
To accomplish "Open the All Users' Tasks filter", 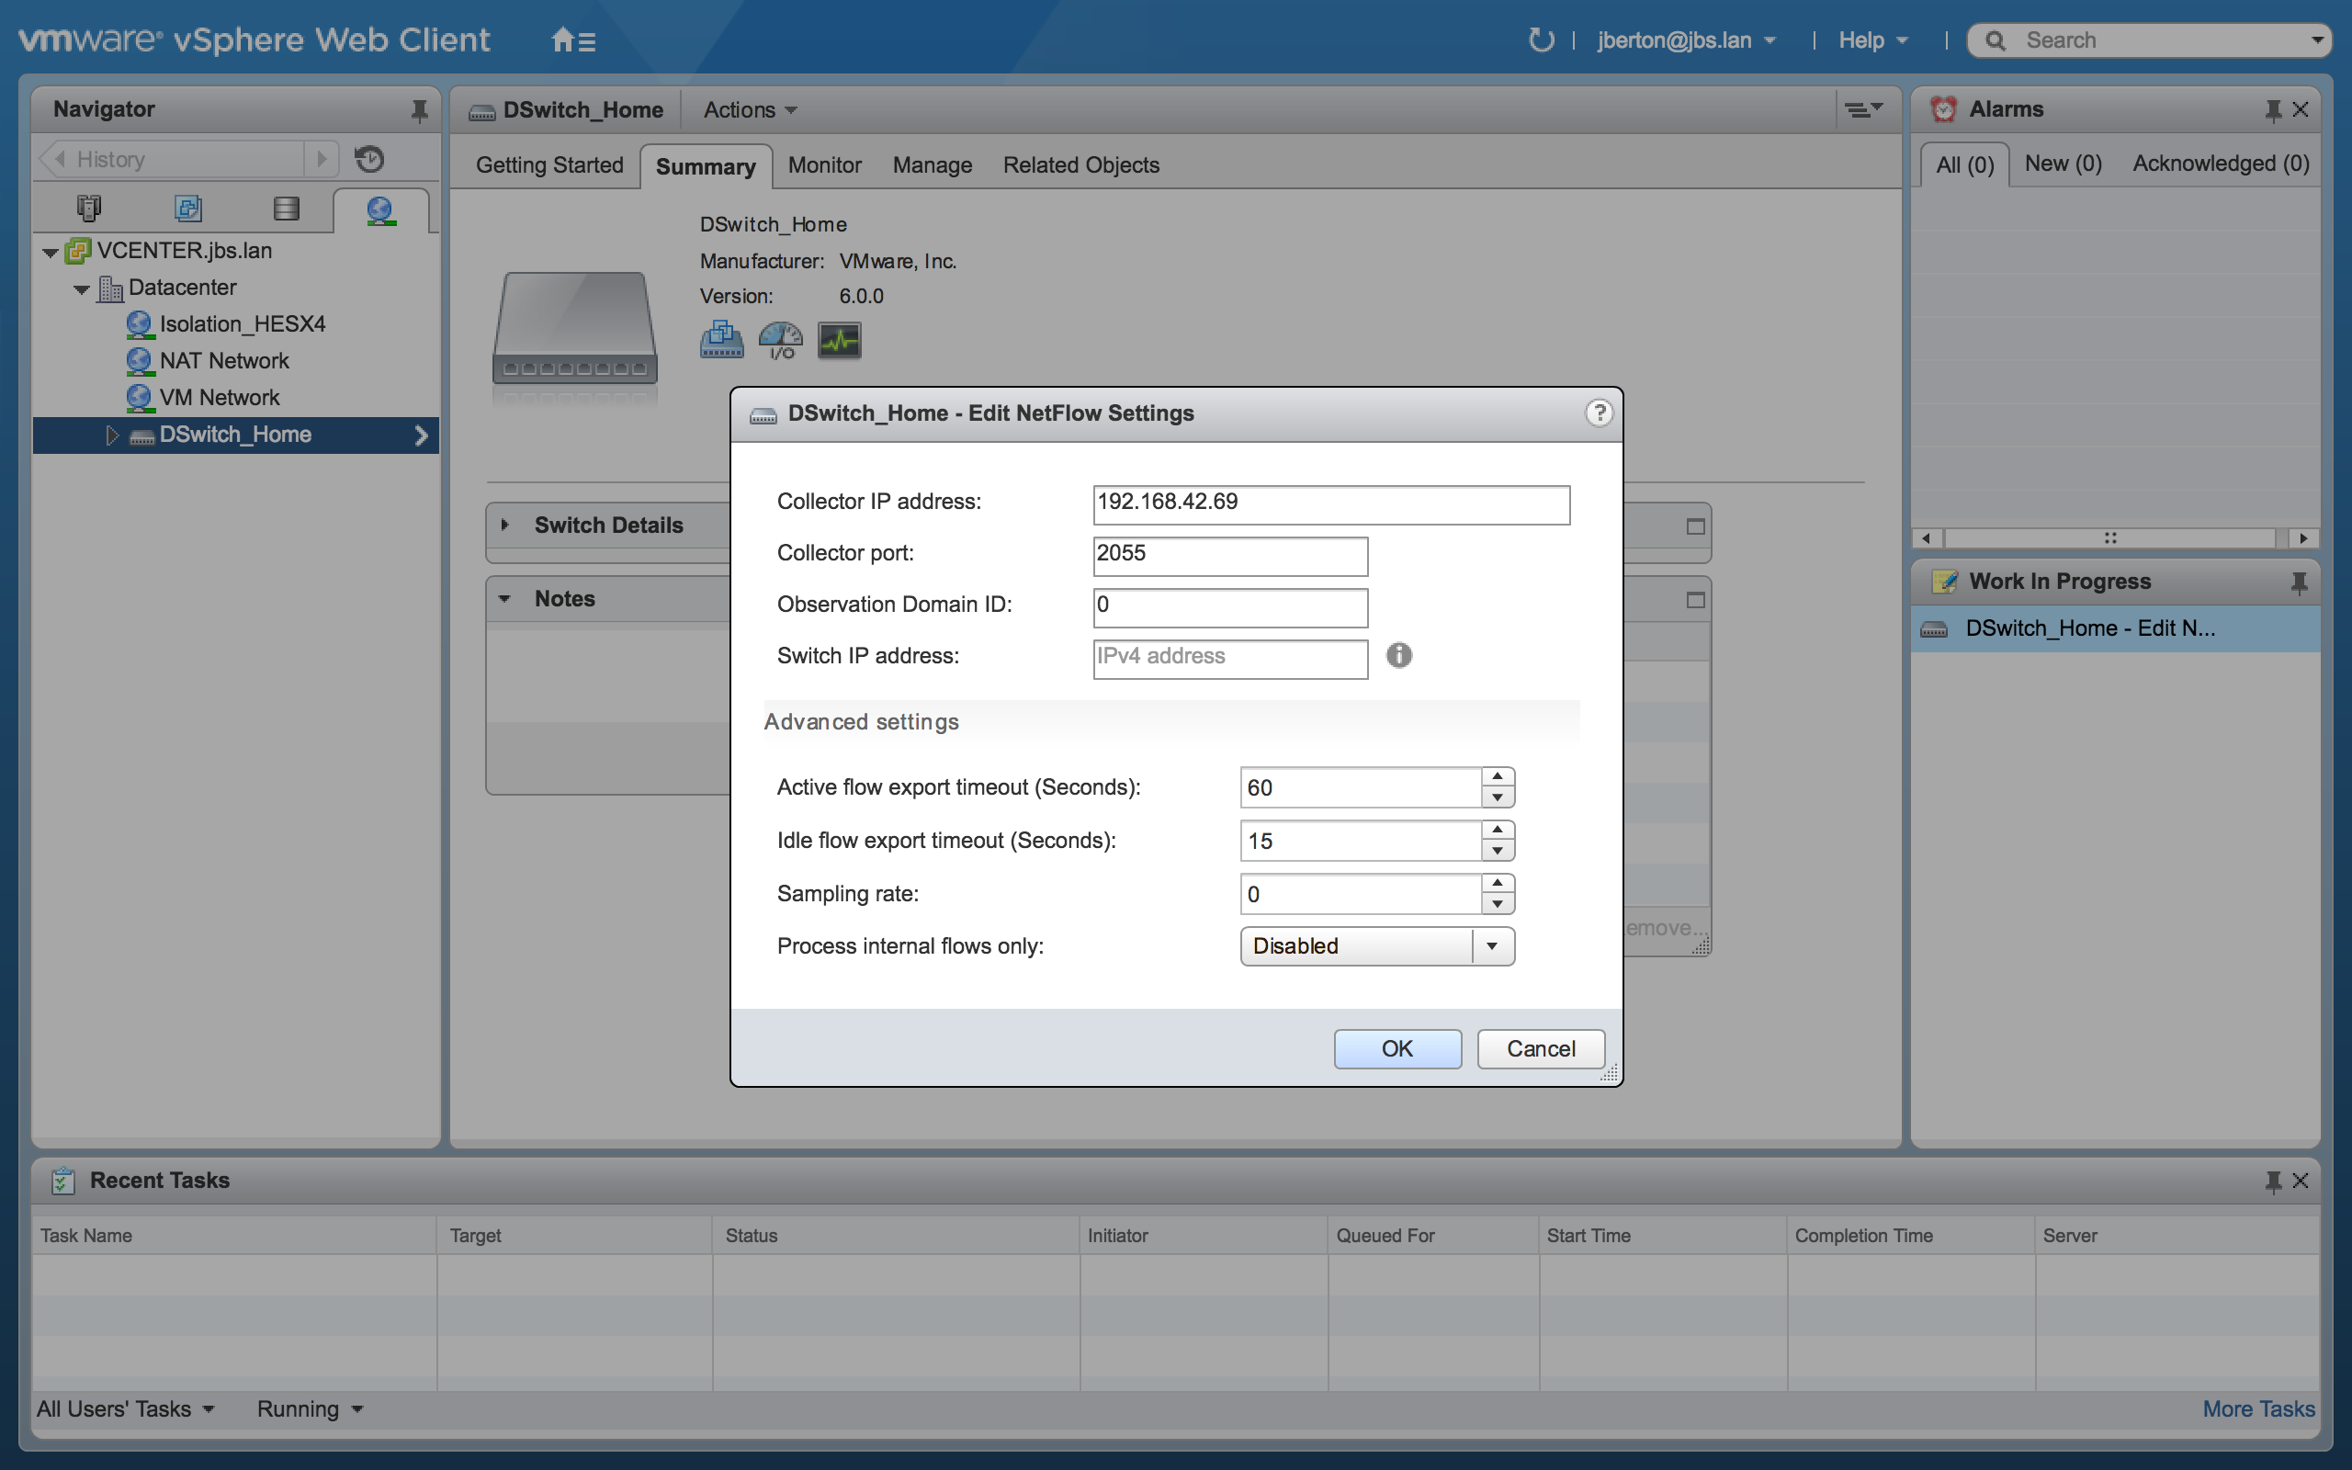I will (125, 1408).
